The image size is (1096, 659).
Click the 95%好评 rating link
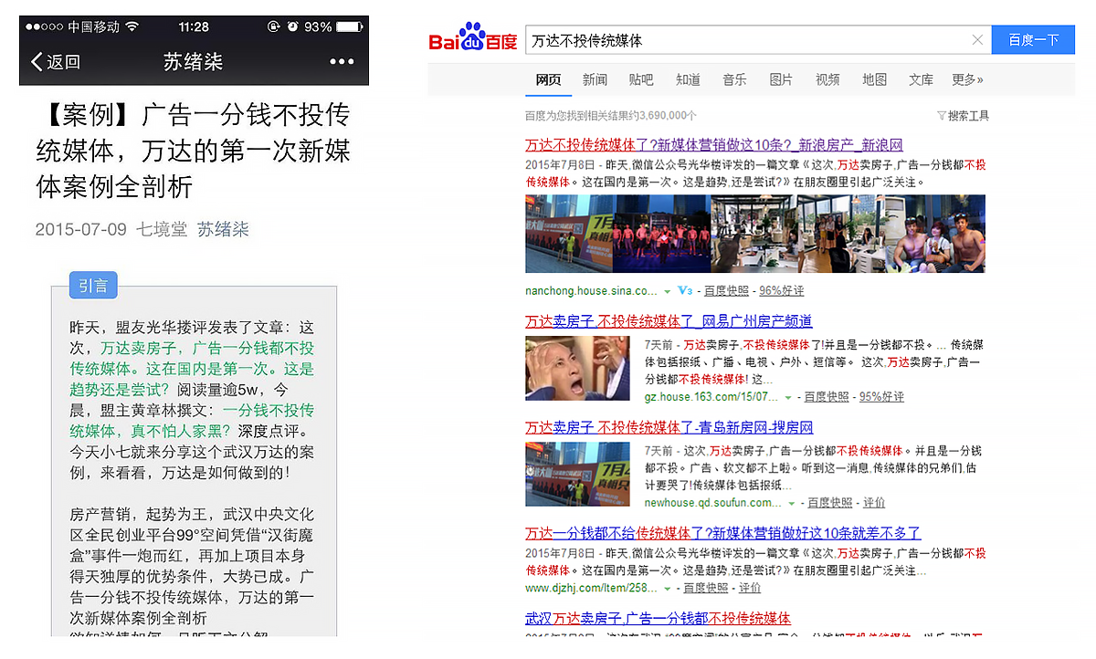coord(881,397)
